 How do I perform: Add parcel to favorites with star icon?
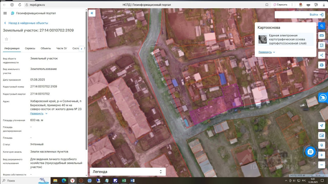(x=7, y=39)
